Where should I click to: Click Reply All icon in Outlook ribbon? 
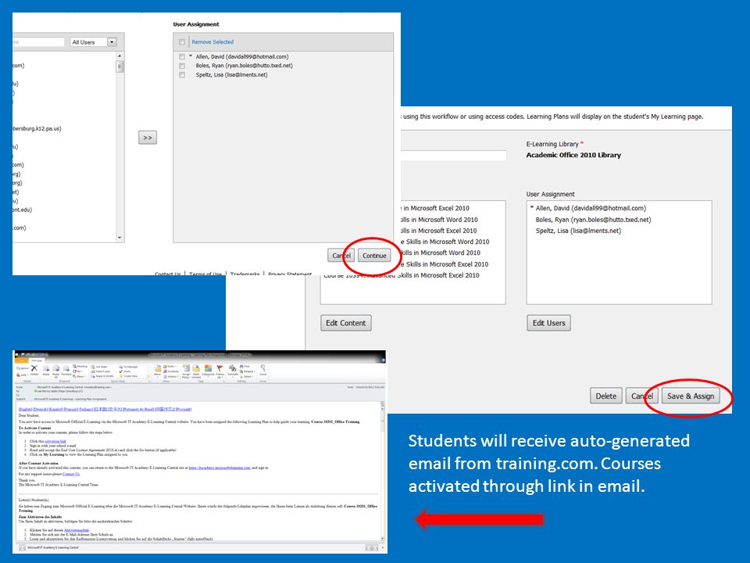[56, 371]
